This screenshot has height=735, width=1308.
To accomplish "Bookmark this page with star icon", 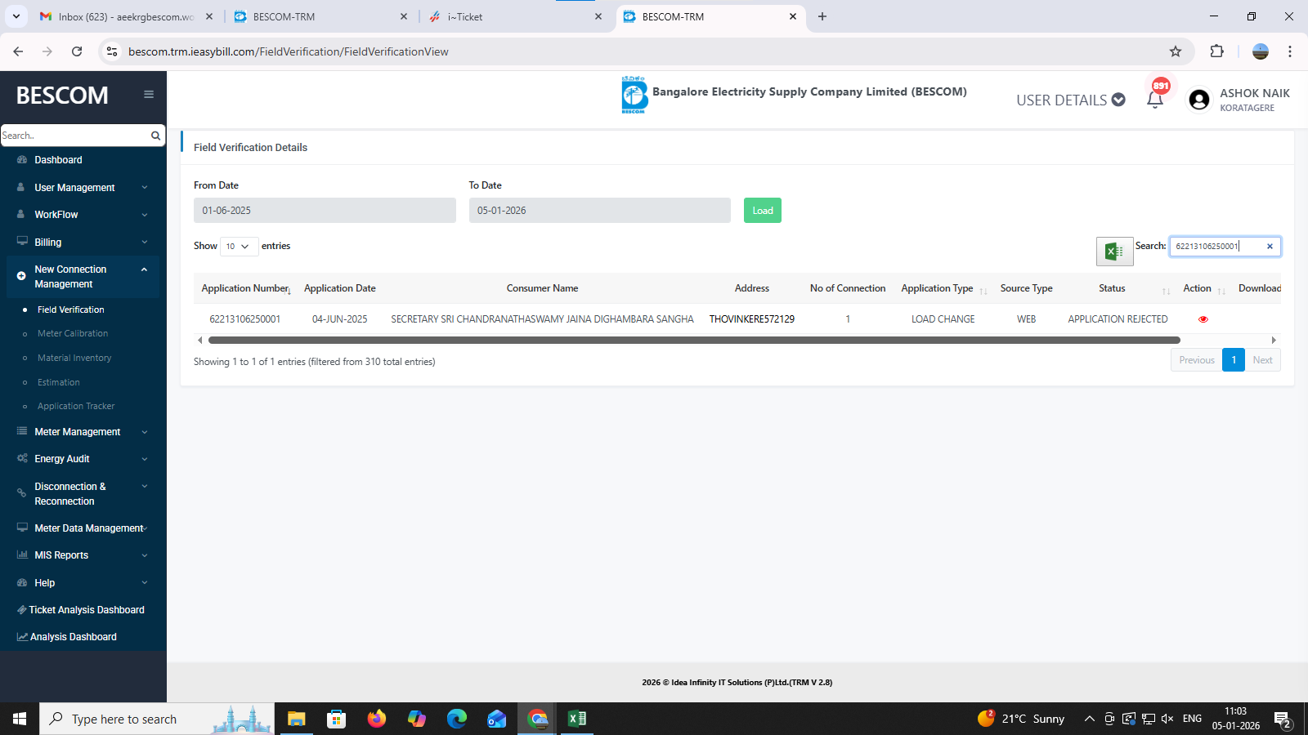I will 1176,51.
